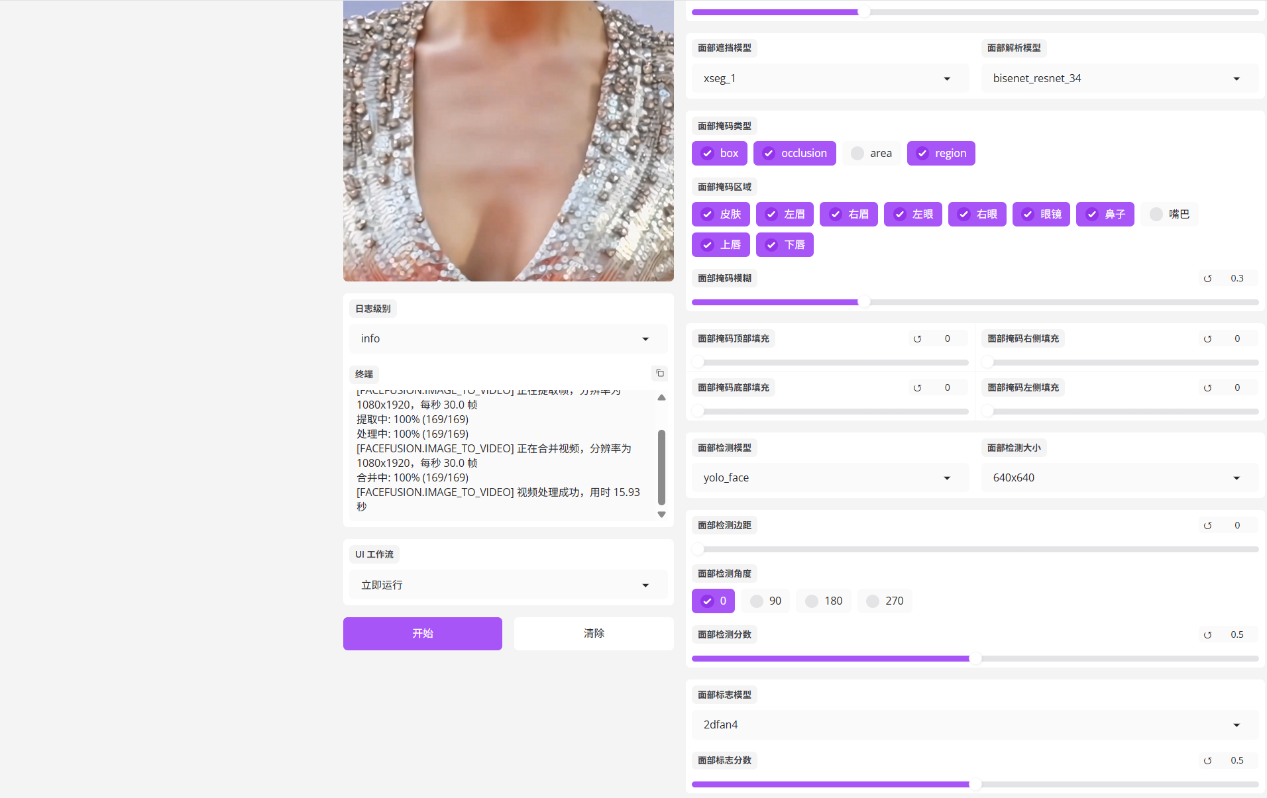Reset 面部掩码右侧填充 using its reset icon
This screenshot has height=798, width=1267.
tap(1207, 339)
